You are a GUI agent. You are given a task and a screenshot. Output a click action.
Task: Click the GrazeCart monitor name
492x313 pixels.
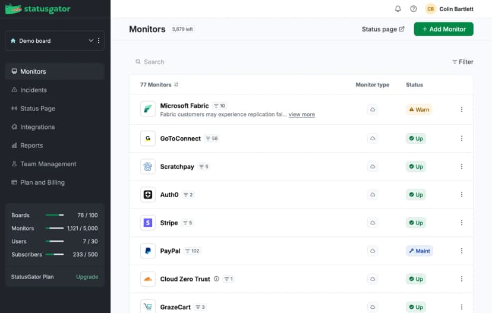175,307
